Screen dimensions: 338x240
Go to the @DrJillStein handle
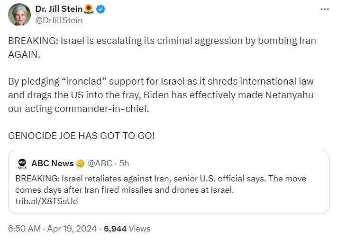[x=59, y=20]
